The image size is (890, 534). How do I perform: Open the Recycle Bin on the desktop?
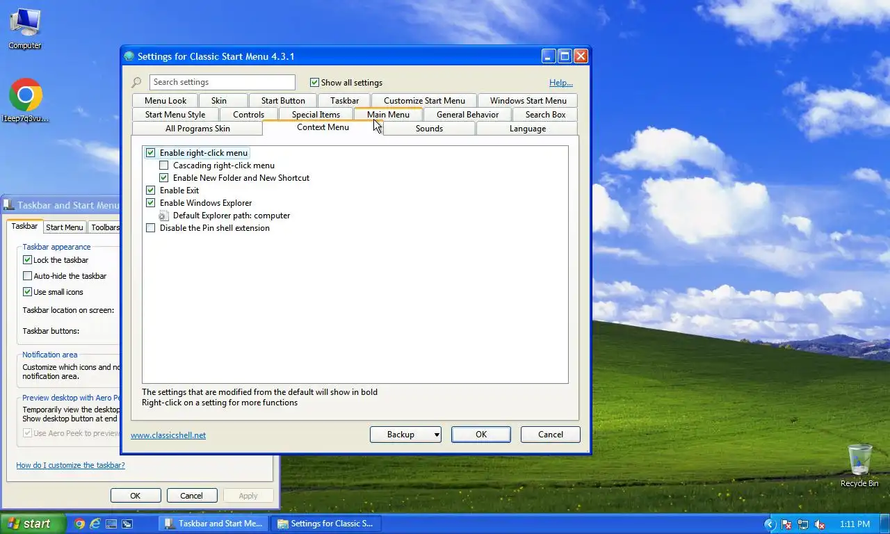pyautogui.click(x=859, y=466)
